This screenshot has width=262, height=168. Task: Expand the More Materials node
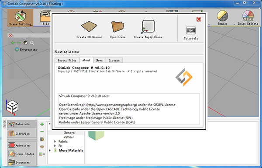pos(50,150)
